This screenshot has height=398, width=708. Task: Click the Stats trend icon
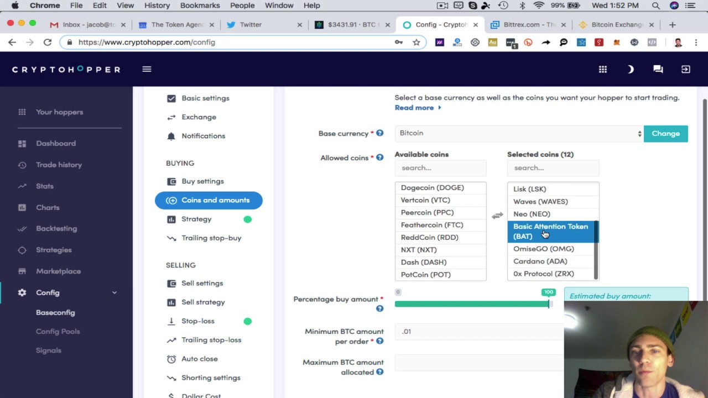click(x=22, y=186)
